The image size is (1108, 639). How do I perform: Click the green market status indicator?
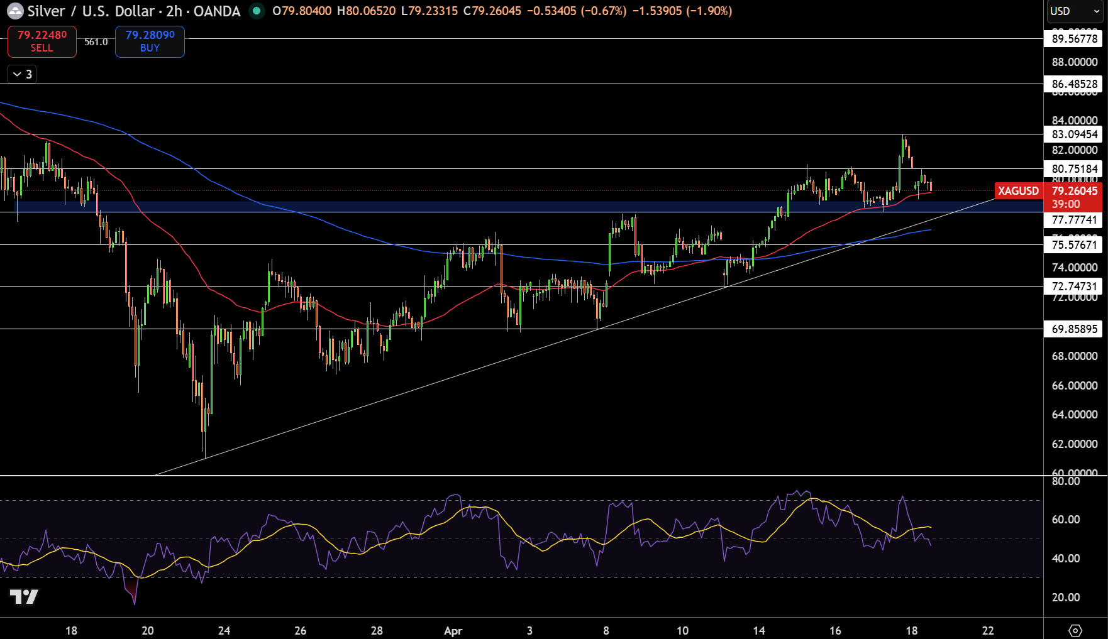[257, 11]
